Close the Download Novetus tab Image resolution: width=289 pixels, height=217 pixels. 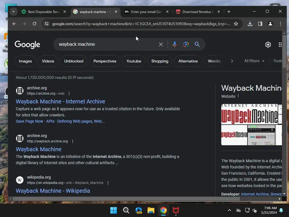coord(219,12)
